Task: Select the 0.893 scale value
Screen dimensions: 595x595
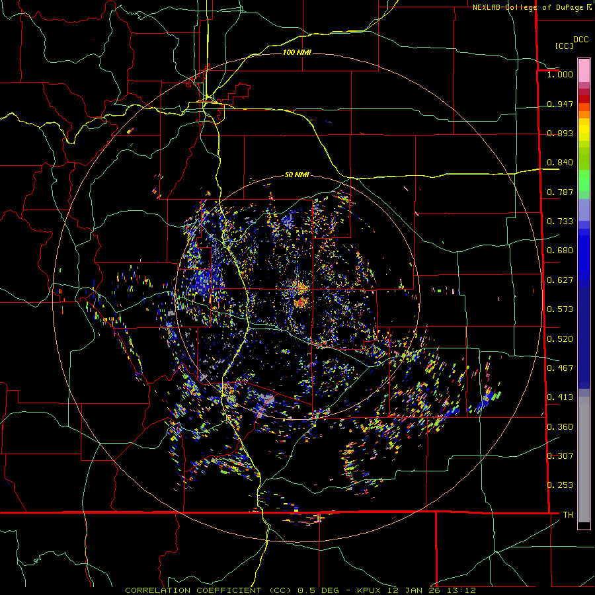Action: coord(560,133)
